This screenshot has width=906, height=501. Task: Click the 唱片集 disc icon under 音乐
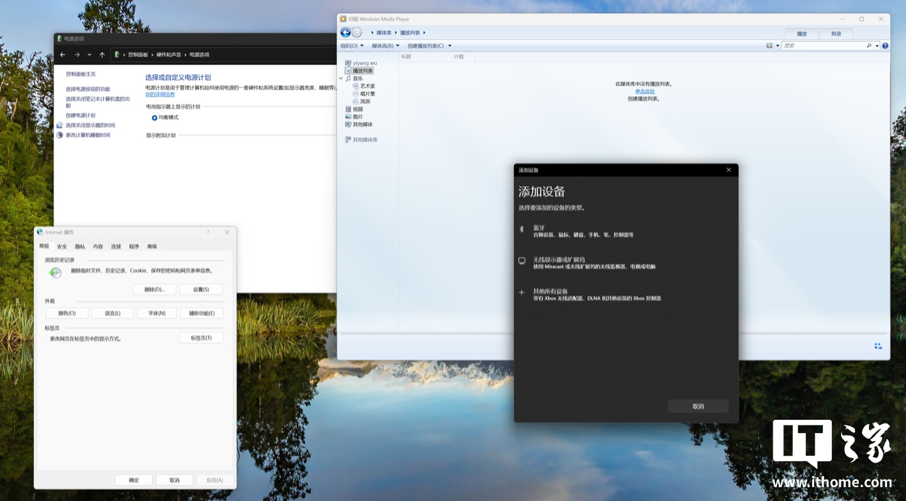pyautogui.click(x=355, y=94)
